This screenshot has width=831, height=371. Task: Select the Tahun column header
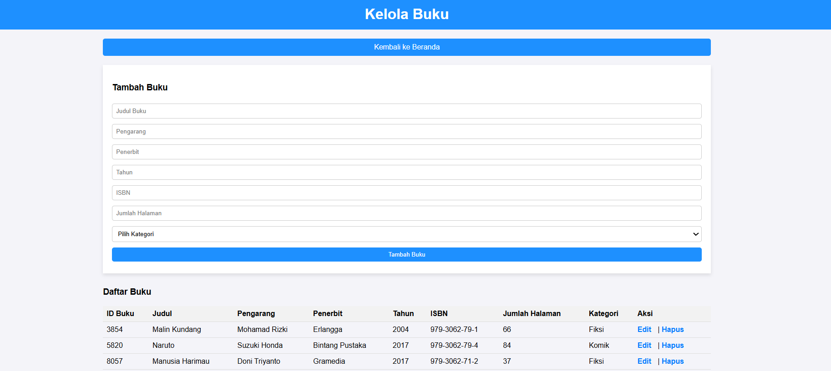(403, 313)
